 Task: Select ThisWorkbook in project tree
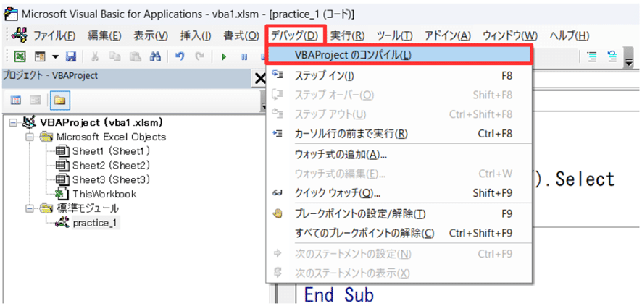[104, 194]
